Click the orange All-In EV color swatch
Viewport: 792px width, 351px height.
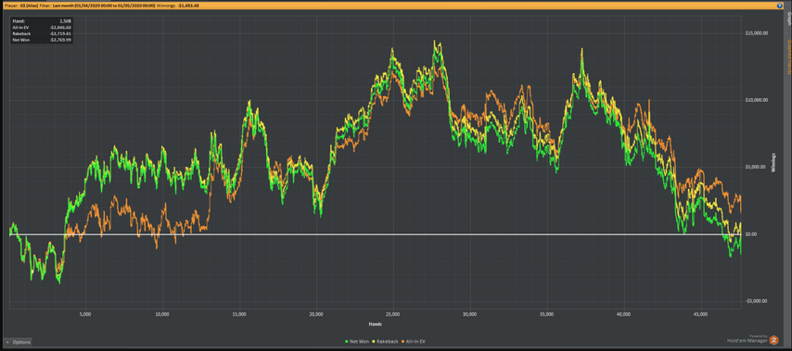pyautogui.click(x=404, y=342)
